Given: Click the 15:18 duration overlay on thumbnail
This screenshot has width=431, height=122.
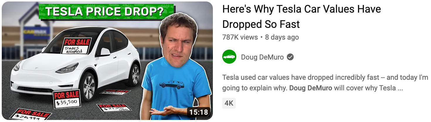Looking at the screenshot, I should (198, 112).
